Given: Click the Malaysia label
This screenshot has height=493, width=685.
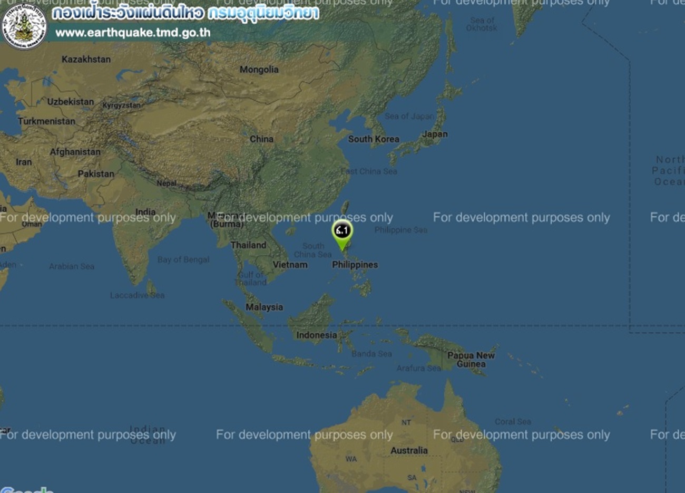Looking at the screenshot, I should coord(264,307).
